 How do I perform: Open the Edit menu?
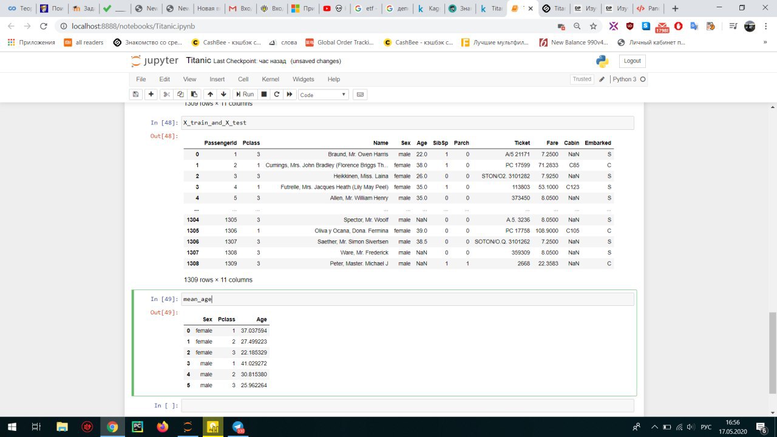[x=165, y=79]
